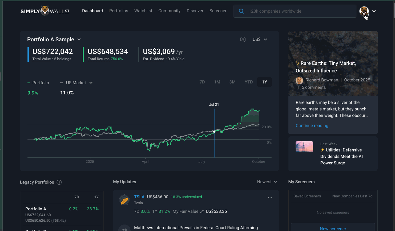Click the Utilities article thumbnail
The height and width of the screenshot is (231, 395).
(304, 147)
